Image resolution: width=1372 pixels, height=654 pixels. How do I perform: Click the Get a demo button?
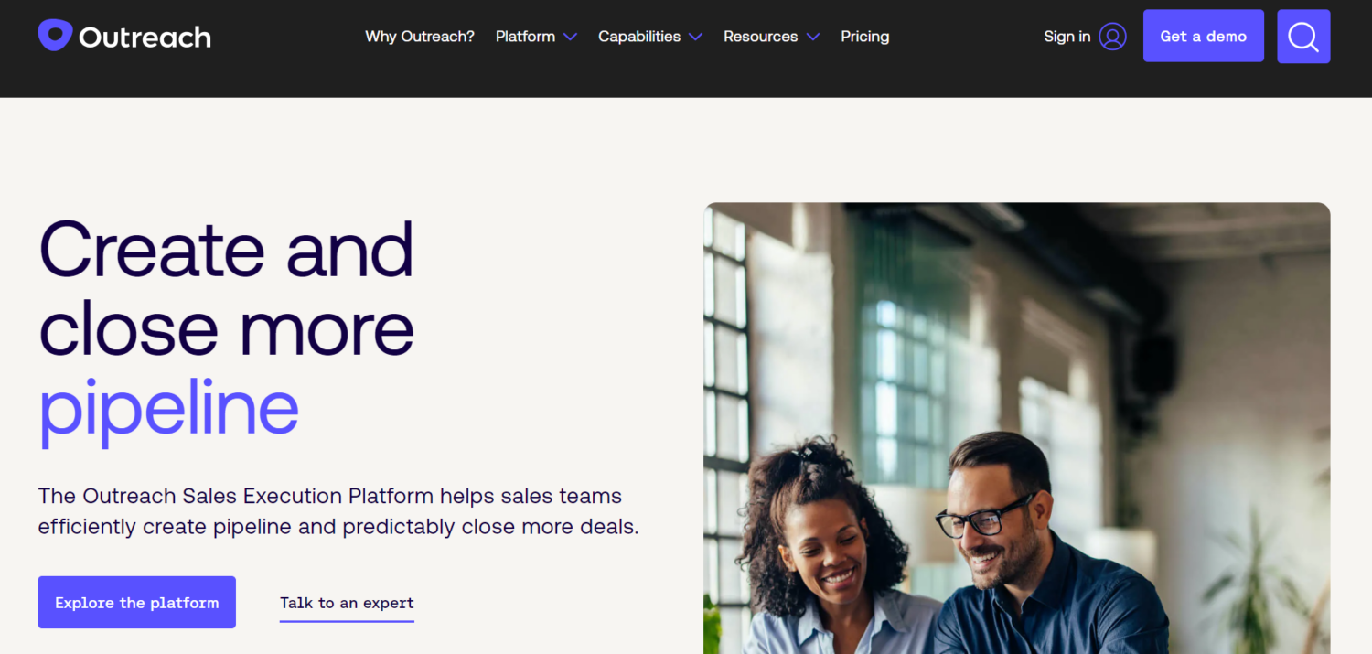coord(1203,35)
